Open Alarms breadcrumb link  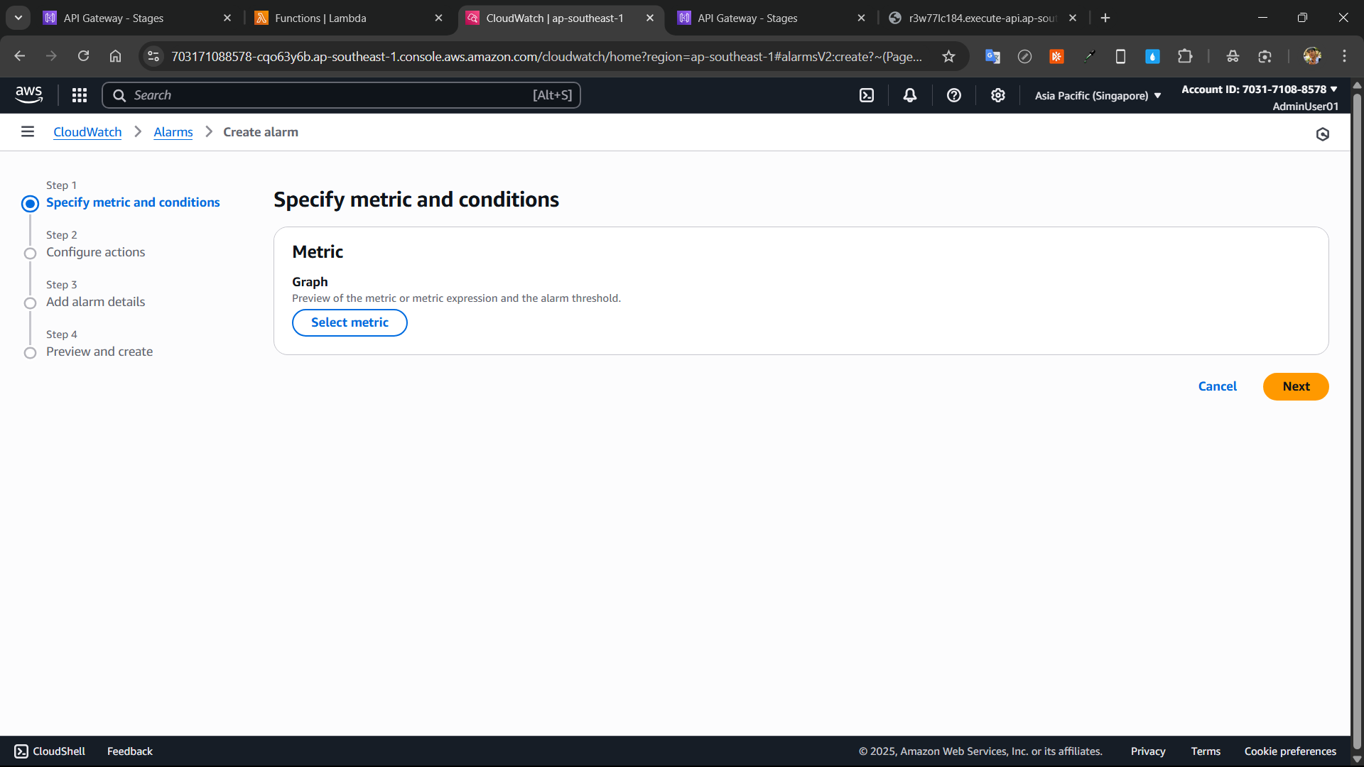(173, 132)
